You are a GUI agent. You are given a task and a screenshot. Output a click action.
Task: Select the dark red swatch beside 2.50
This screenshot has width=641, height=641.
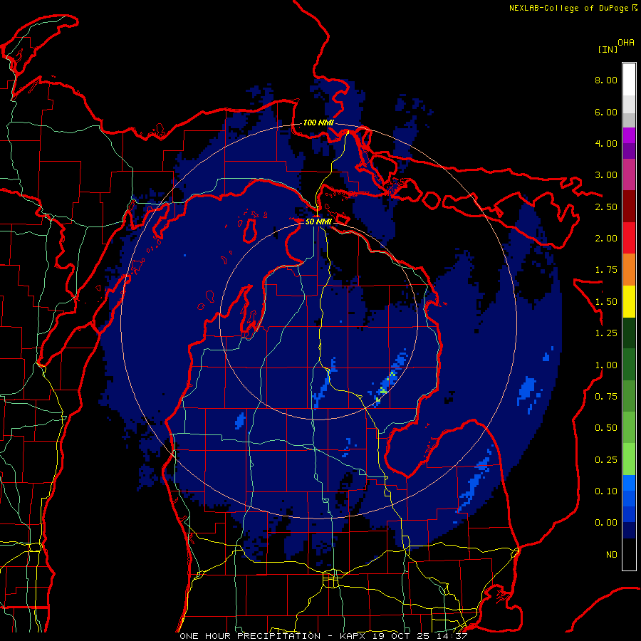click(629, 207)
